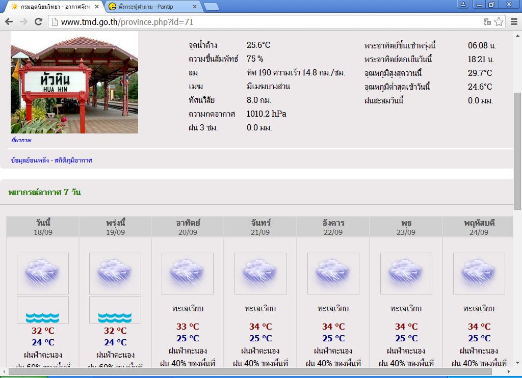Click the thunderstorm icon for 18/09
The height and width of the screenshot is (378, 522).
[x=43, y=274]
